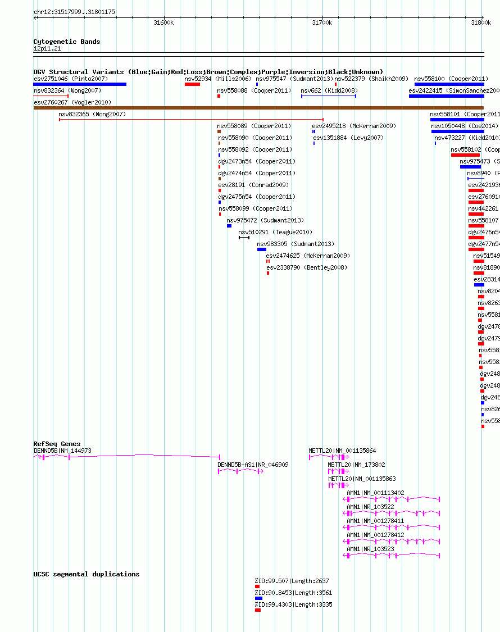Select nsv975472 (Sudmant2013) gain variant

pyautogui.click(x=229, y=226)
